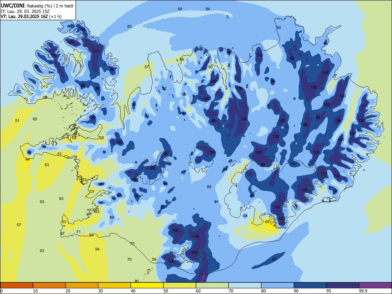The image size is (392, 294).
Task: Click the 'VT: Lau. 29.03.2025 16Z (+1 h)' line
Action: tap(31, 16)
